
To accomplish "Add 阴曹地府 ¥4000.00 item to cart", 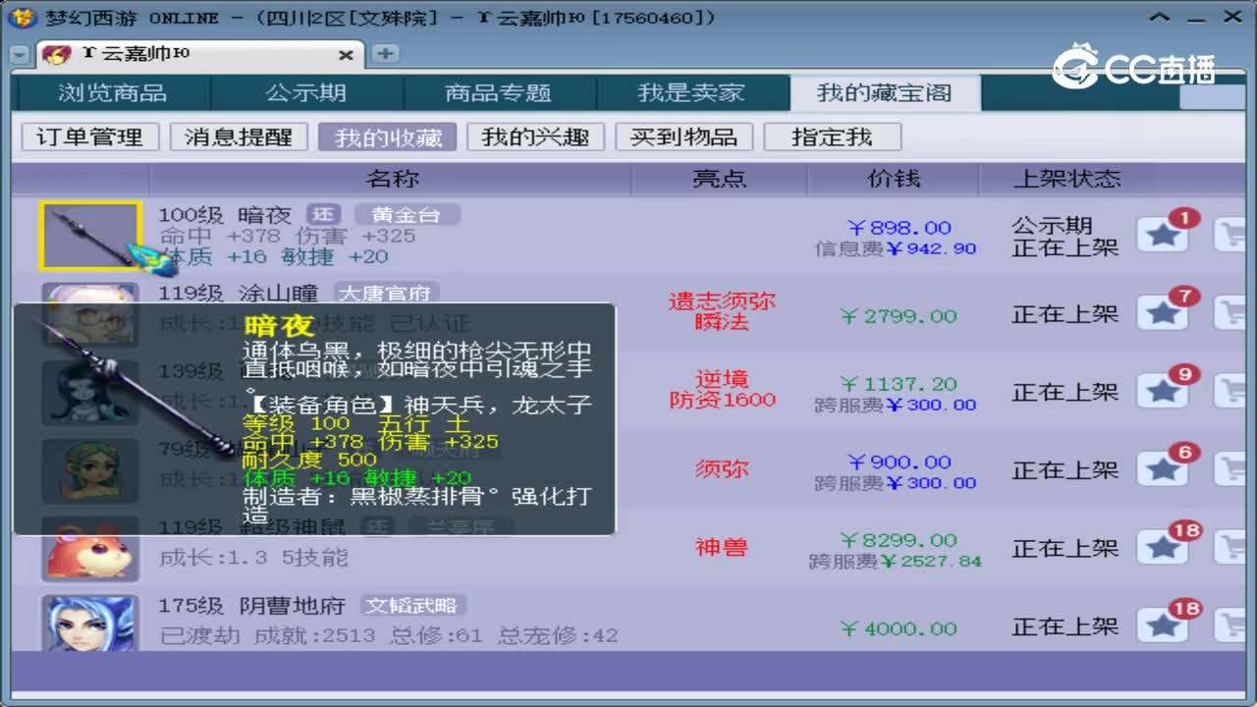I will tap(1231, 625).
